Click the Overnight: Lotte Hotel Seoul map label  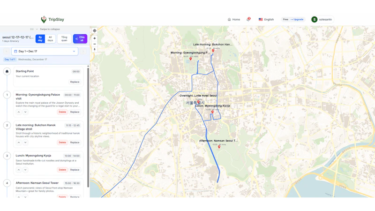coord(198,96)
